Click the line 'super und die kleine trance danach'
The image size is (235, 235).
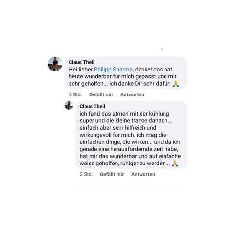click(126, 121)
